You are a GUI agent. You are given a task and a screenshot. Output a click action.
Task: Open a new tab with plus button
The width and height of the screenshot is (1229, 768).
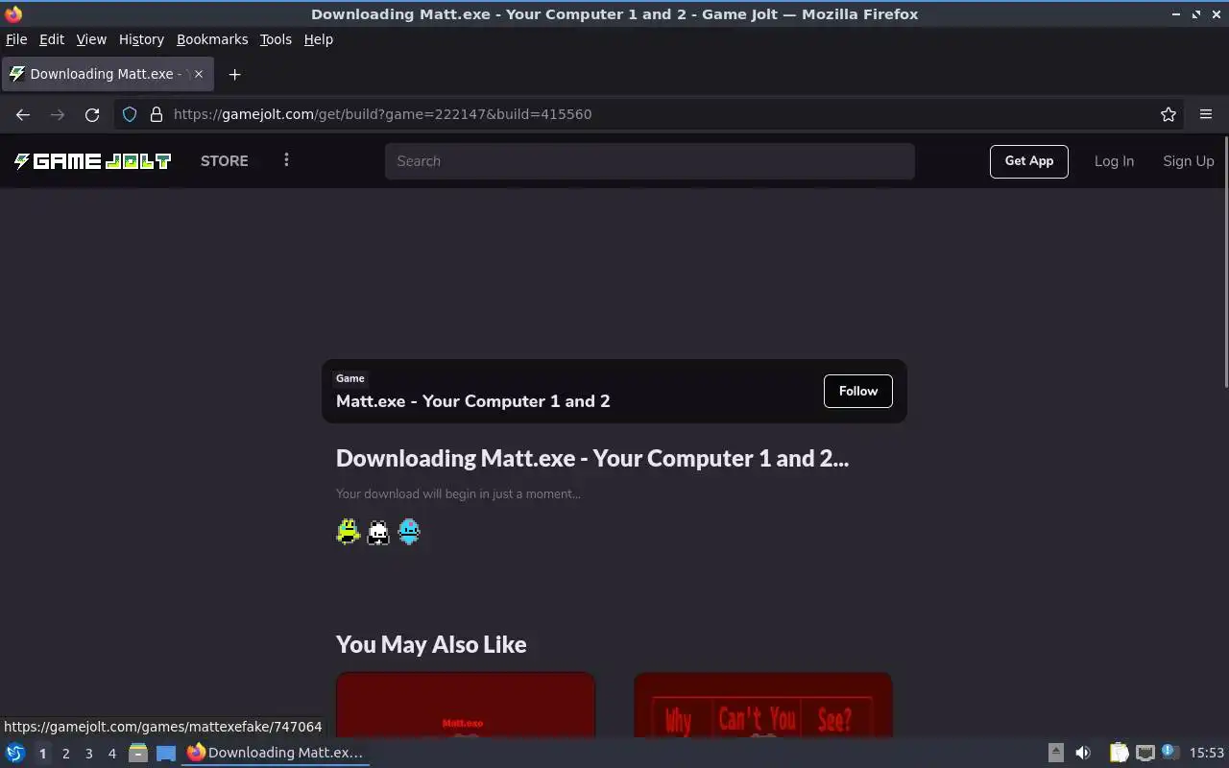(234, 74)
